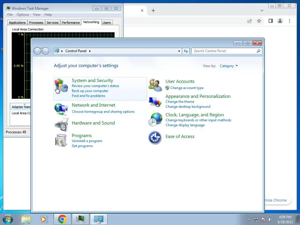Expand the root arrow before Control Panel breadcrumb

(x=62, y=51)
